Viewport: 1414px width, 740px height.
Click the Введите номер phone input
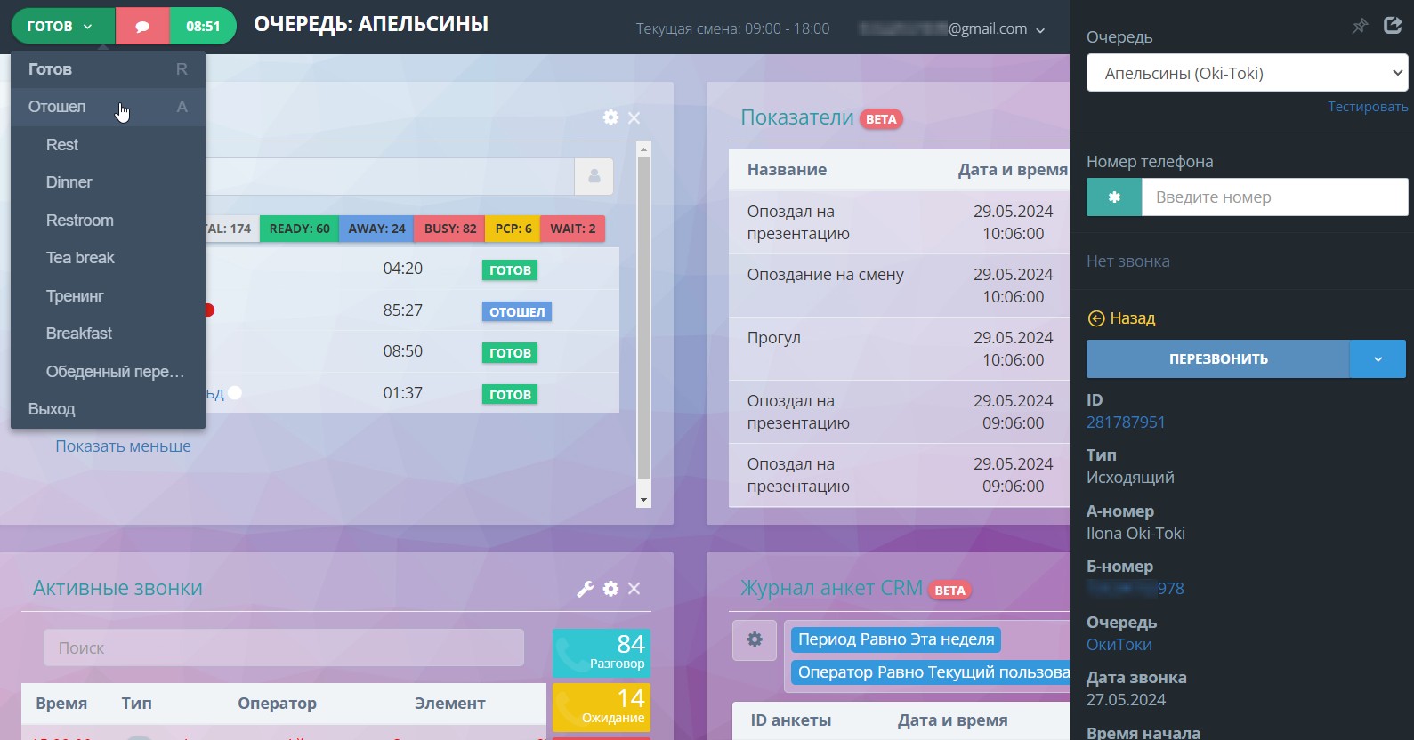(1274, 197)
